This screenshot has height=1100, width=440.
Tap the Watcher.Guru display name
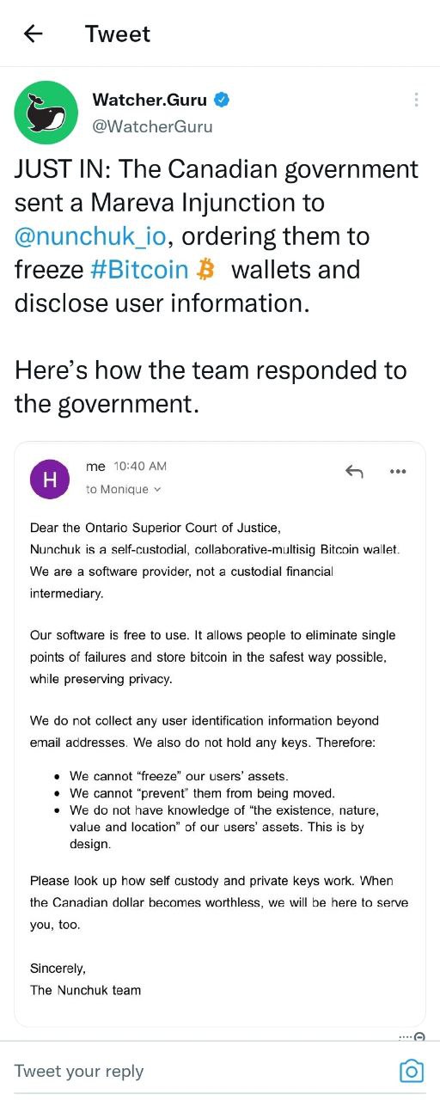coord(150,100)
